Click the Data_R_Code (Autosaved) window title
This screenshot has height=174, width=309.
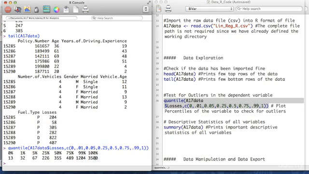pos(231,2)
